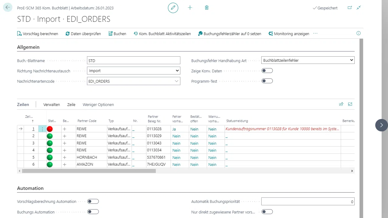The height and width of the screenshot is (218, 388).
Task: Click the Typ column header
Action: (111, 121)
